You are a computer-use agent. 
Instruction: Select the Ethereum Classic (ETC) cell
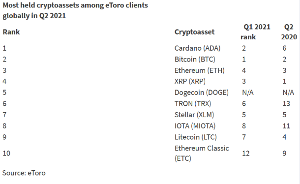tap(202, 153)
